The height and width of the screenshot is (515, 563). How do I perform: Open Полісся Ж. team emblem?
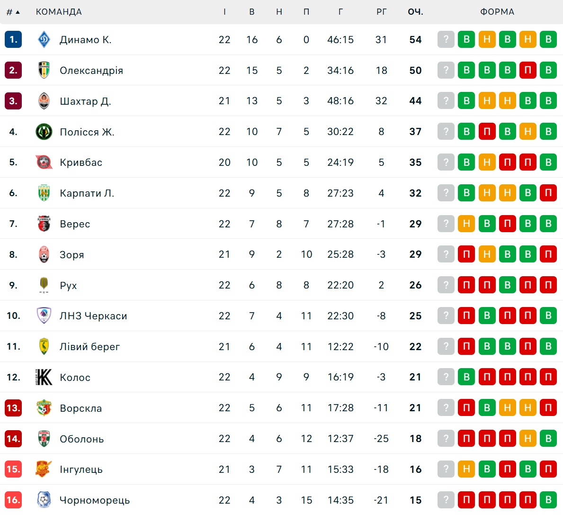coord(44,132)
